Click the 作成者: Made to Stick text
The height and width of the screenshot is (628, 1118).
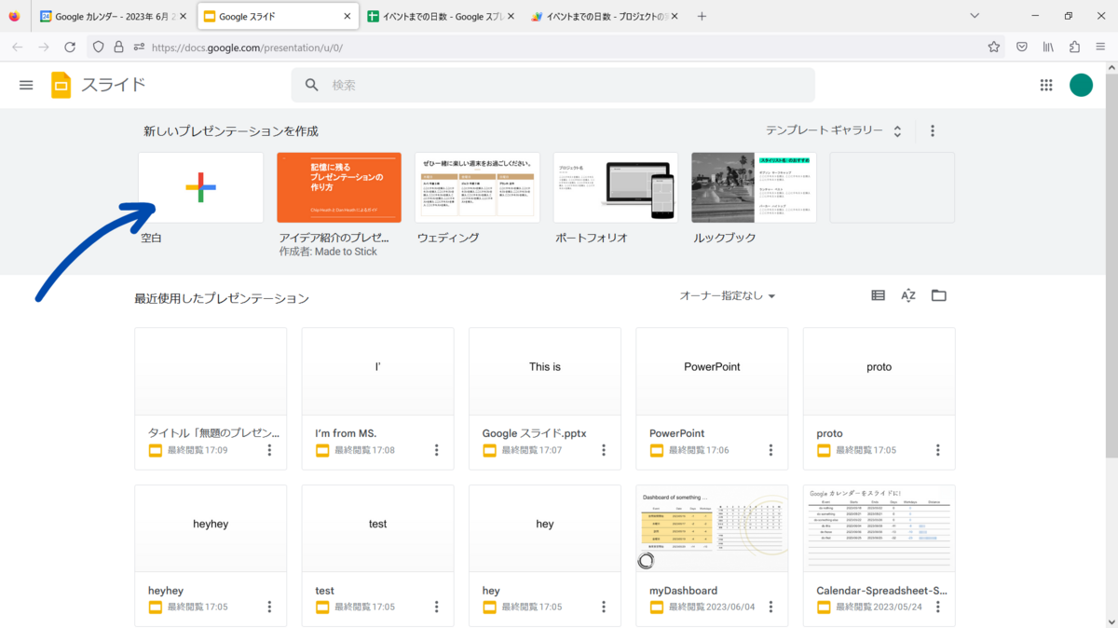tap(328, 252)
